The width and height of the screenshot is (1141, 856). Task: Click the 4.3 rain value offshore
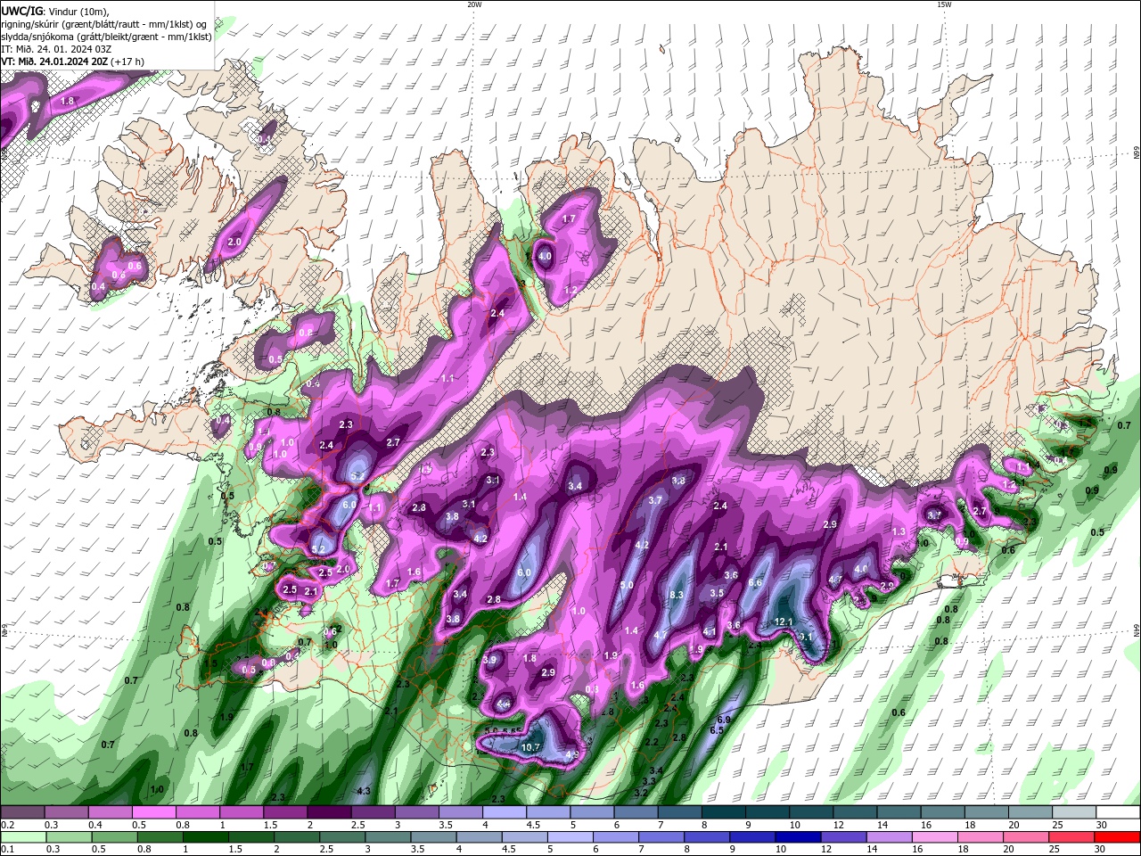[363, 791]
